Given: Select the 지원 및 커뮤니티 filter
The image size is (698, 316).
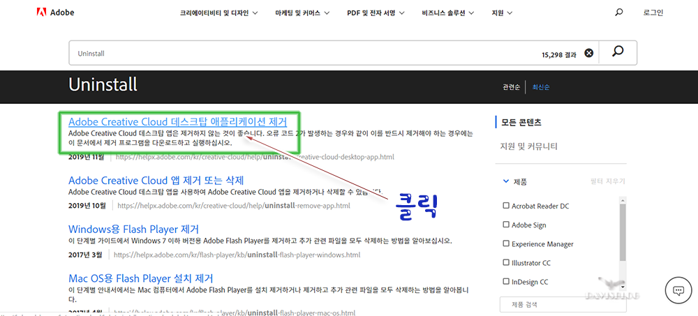Looking at the screenshot, I should click(529, 146).
